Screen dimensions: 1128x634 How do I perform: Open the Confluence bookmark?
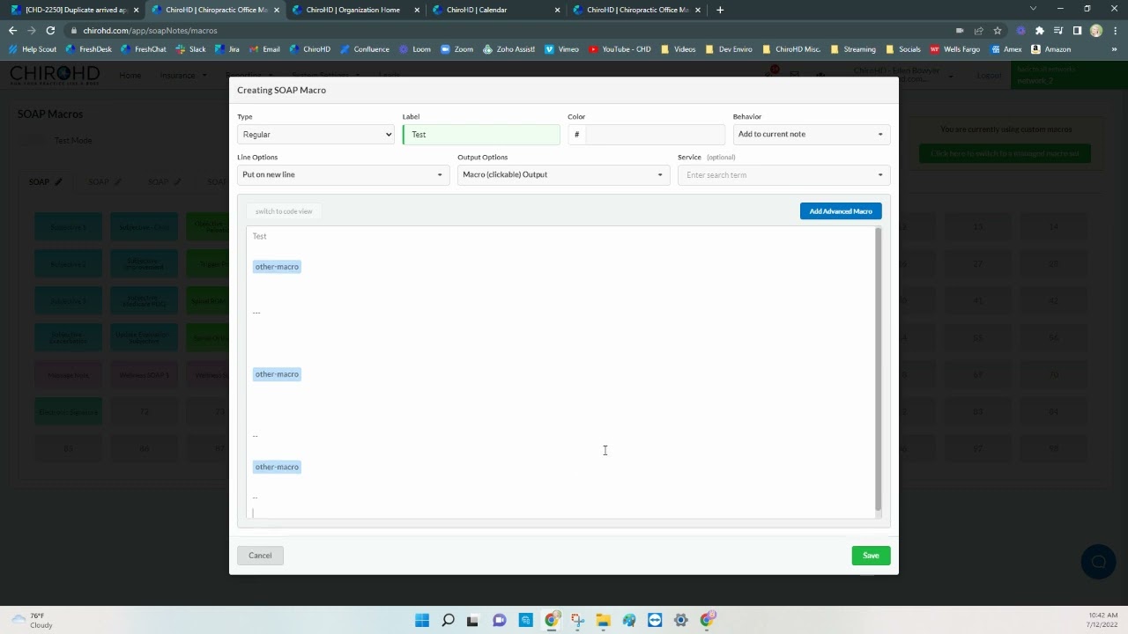point(365,49)
